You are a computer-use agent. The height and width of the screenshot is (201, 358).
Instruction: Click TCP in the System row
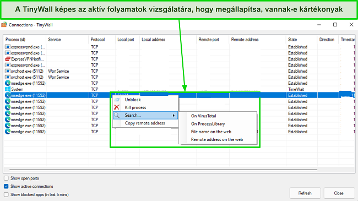pyautogui.click(x=95, y=89)
